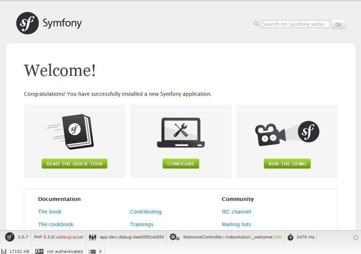Open the Trainings link
This screenshot has height=254, width=361.
141,224
